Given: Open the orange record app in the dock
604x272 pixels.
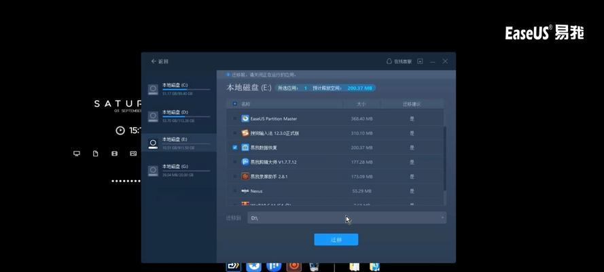Looking at the screenshot, I should click(x=294, y=266).
